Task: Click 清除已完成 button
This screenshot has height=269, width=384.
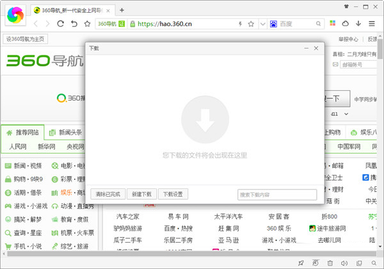Action: 108,194
